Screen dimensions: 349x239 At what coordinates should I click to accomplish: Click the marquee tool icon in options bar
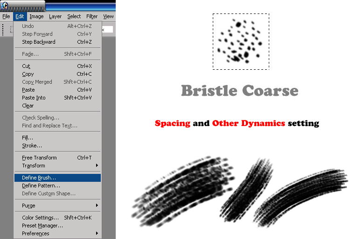coord(11,30)
